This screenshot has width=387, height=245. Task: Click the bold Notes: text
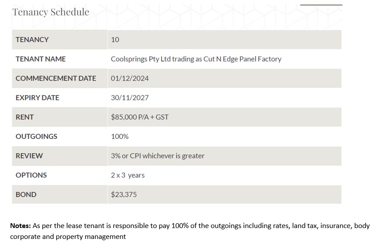click(20, 226)
